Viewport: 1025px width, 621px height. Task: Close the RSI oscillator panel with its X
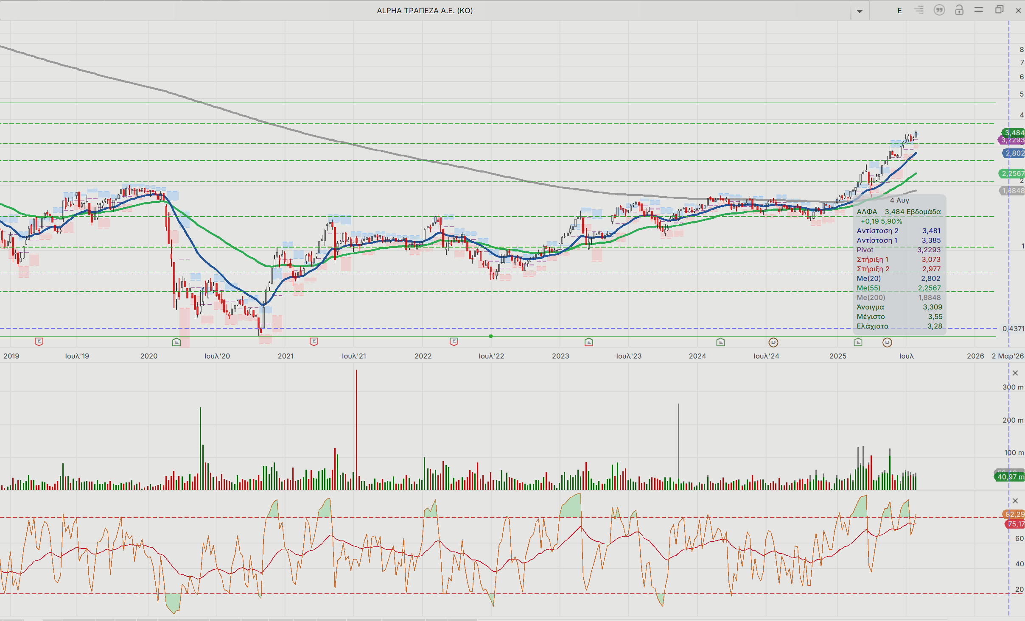click(x=1015, y=501)
